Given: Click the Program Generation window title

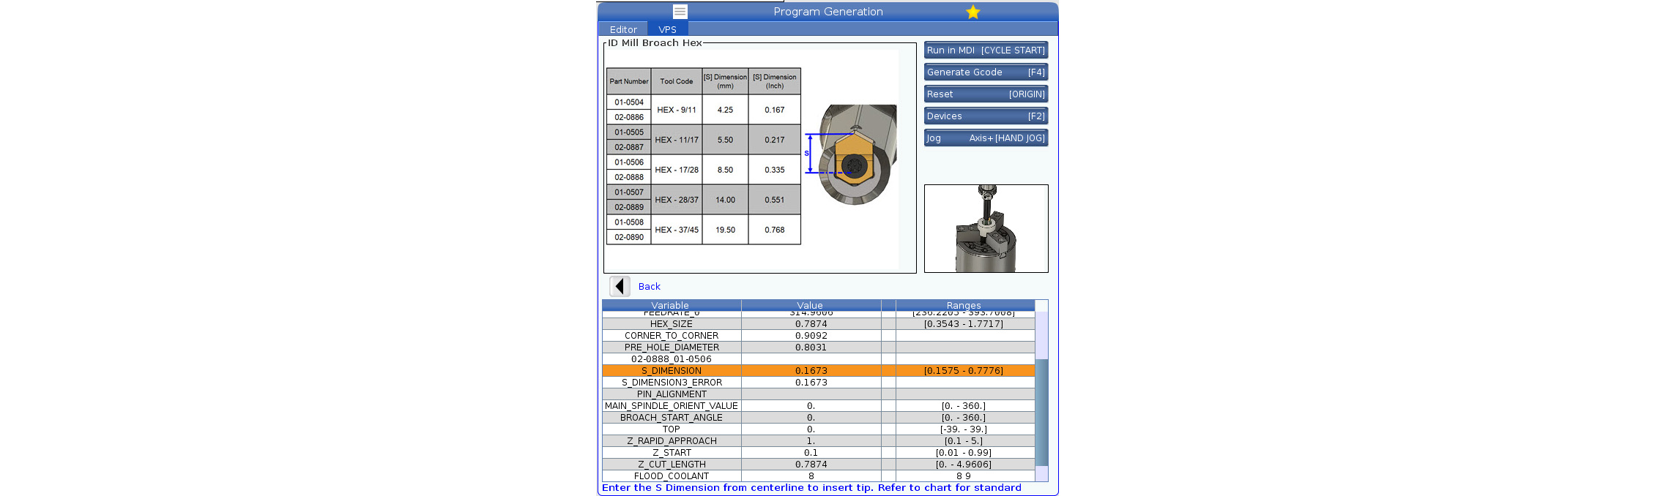Looking at the screenshot, I should tap(828, 12).
